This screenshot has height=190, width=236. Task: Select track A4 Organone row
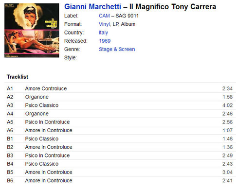[x=120, y=114]
